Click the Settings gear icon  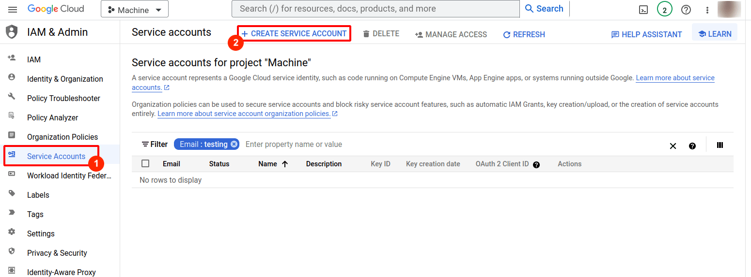pos(12,232)
